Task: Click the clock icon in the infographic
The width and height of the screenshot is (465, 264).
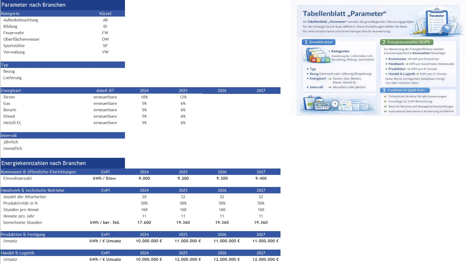Action: tap(335, 104)
